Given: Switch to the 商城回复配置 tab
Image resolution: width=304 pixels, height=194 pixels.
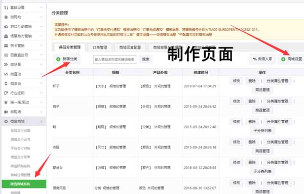Looking at the screenshot, I should pyautogui.click(x=130, y=47).
